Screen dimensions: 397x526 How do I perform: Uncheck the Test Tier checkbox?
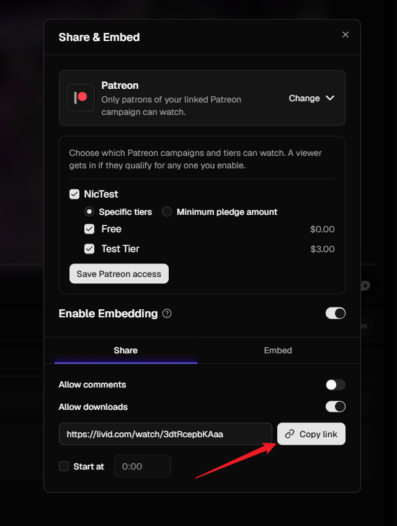pos(89,248)
